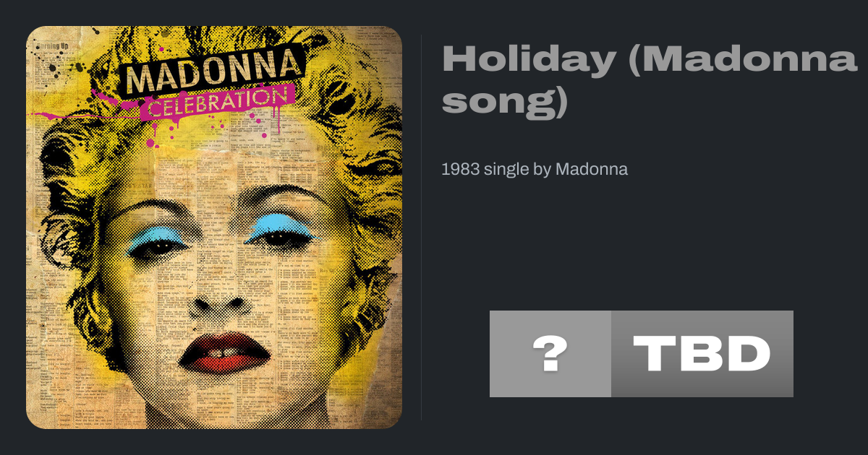Click the vertical divider beside the cover
This screenshot has width=868, height=455.
[x=422, y=227]
